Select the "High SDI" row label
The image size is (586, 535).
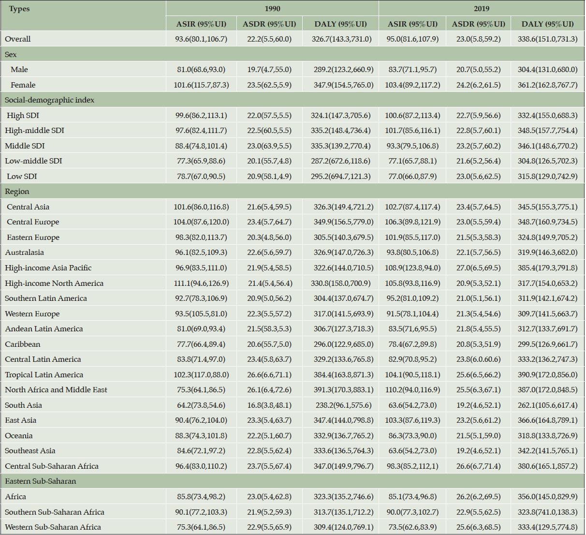tap(23, 115)
